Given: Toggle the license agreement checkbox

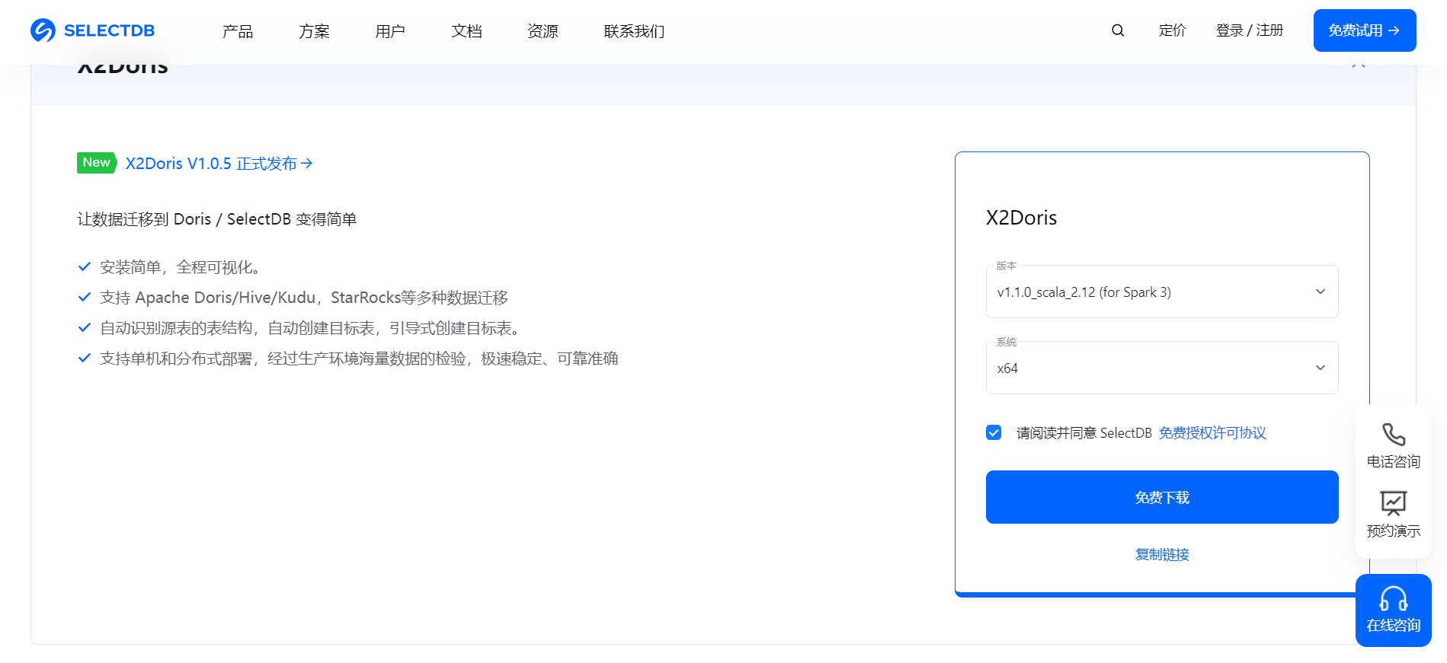Looking at the screenshot, I should tap(994, 432).
